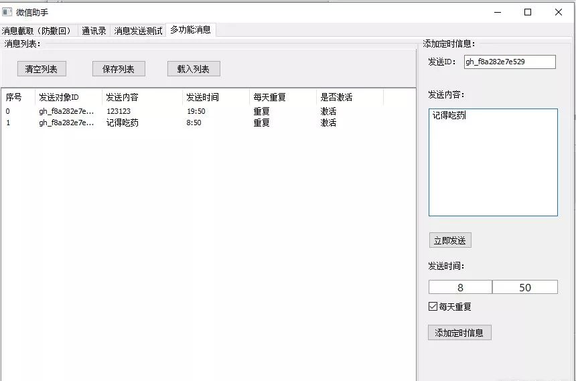The image size is (576, 381).
Task: Click the 19:50 send time cell
Action: (196, 111)
